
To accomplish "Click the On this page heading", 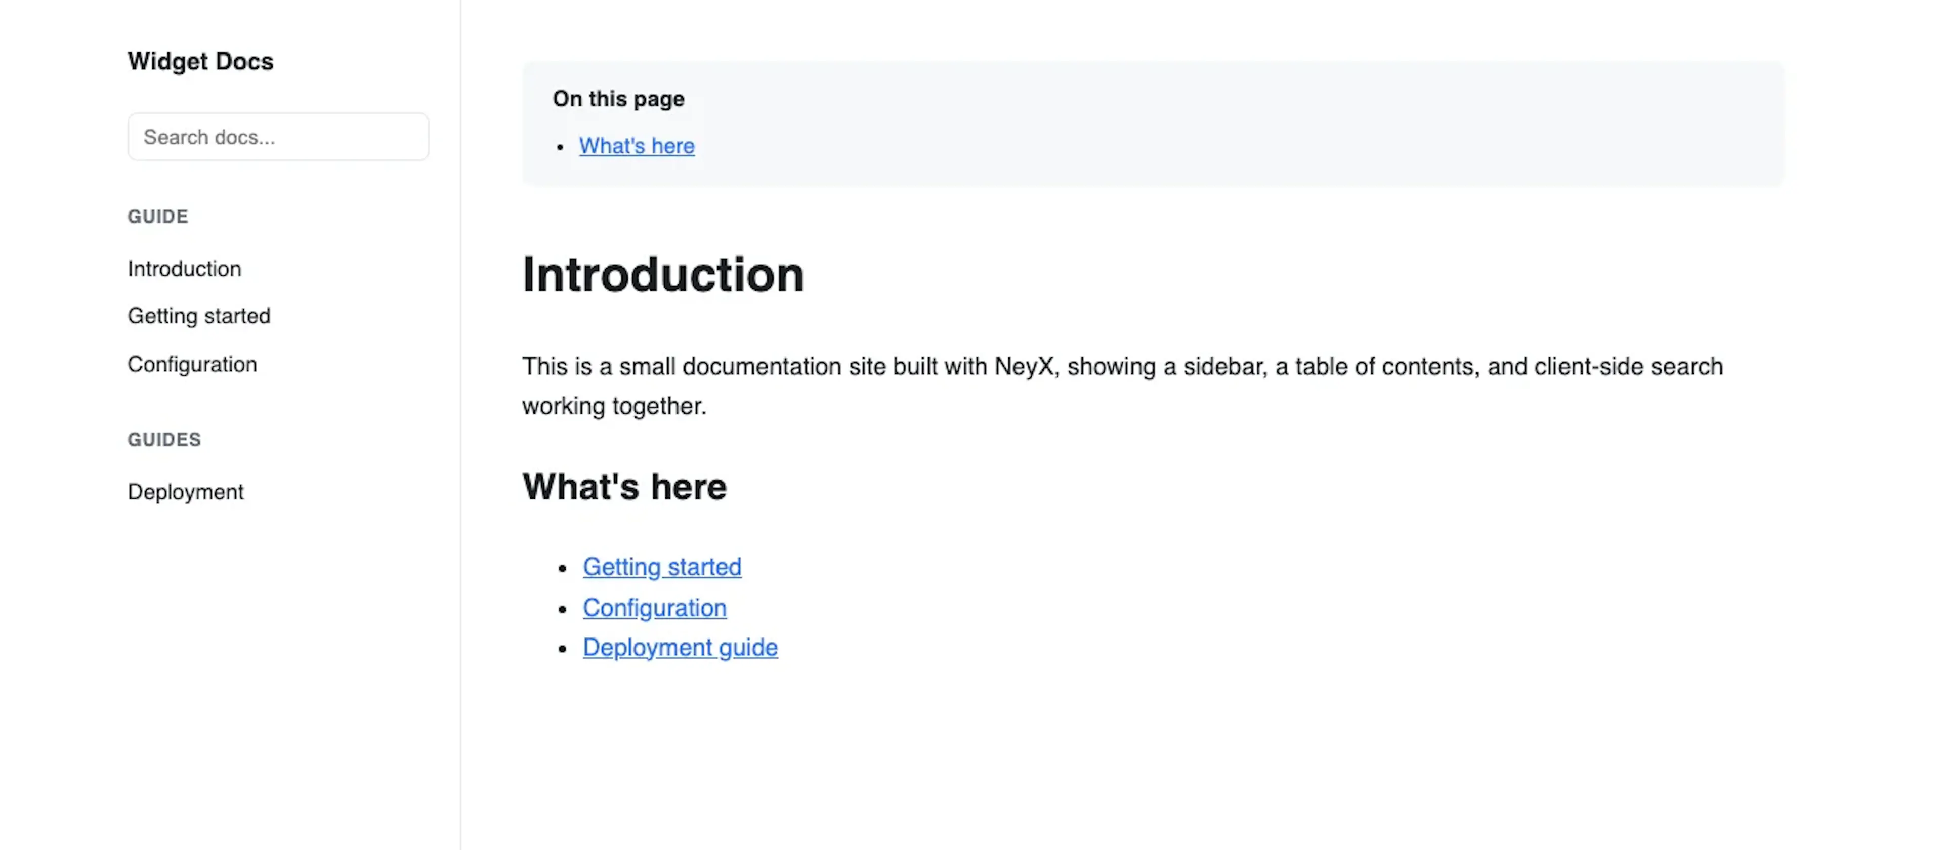I will point(618,99).
